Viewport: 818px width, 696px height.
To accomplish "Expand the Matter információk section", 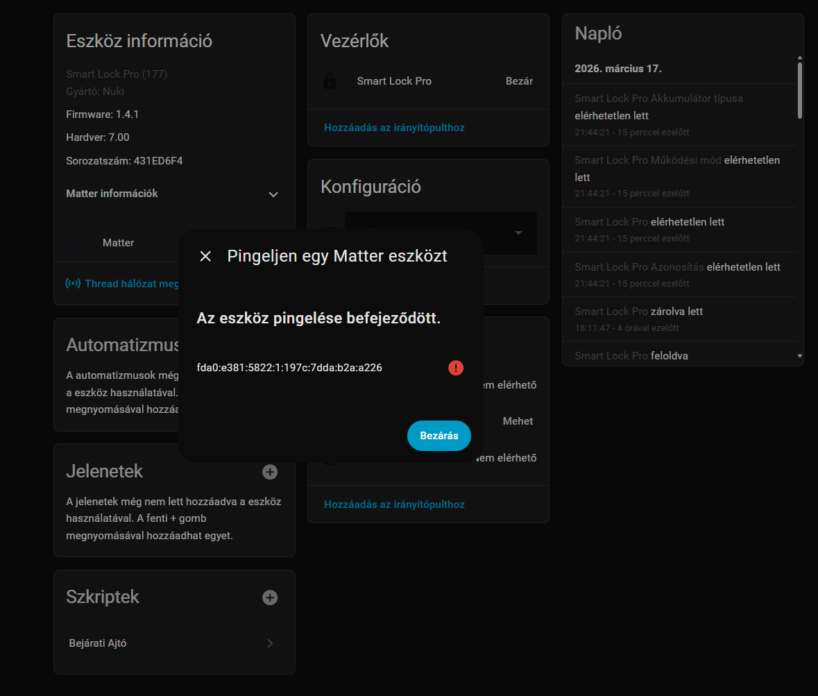I will (x=273, y=194).
